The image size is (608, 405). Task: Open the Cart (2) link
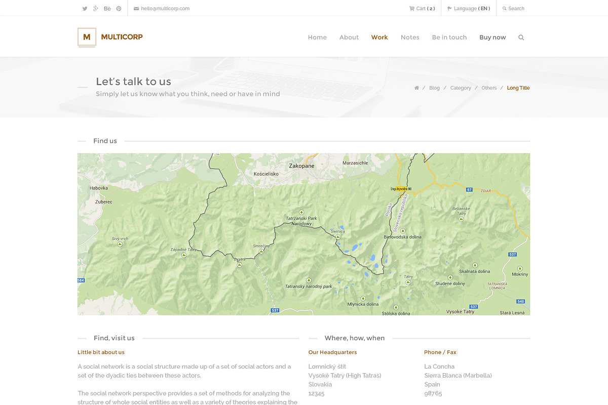(x=422, y=9)
